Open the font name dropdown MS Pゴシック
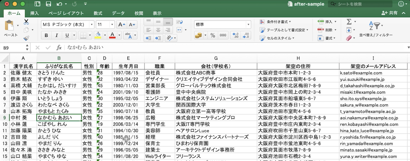 point(67,25)
